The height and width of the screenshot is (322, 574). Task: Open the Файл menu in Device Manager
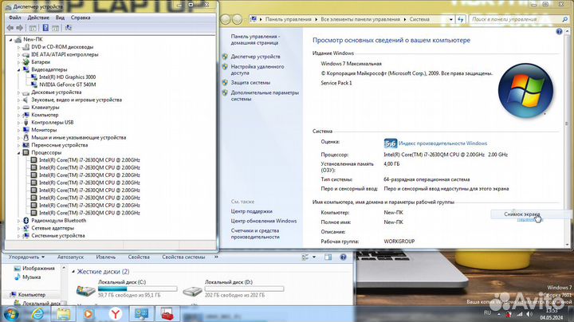tap(14, 18)
